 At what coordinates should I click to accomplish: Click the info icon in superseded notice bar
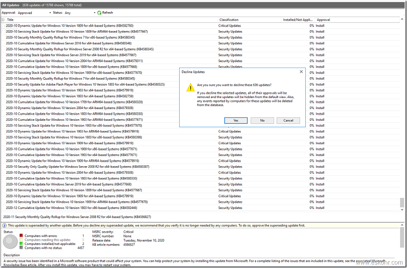4,226
